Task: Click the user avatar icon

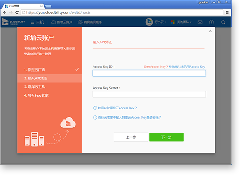Action: tap(149, 22)
